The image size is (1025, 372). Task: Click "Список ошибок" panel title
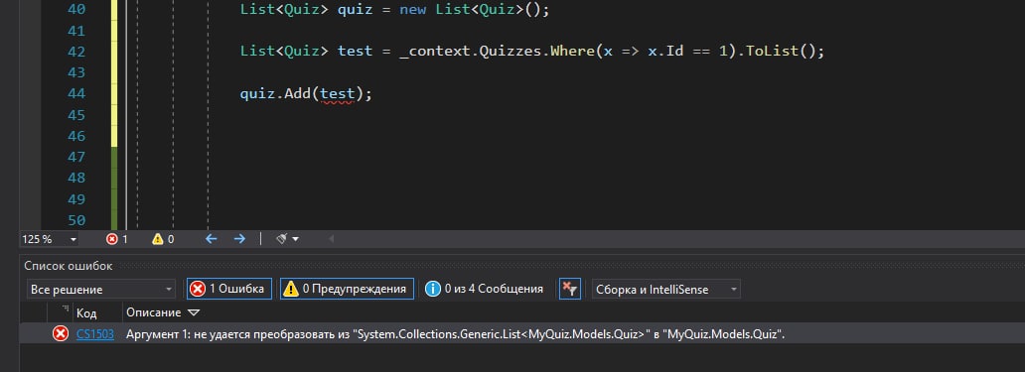coord(68,266)
